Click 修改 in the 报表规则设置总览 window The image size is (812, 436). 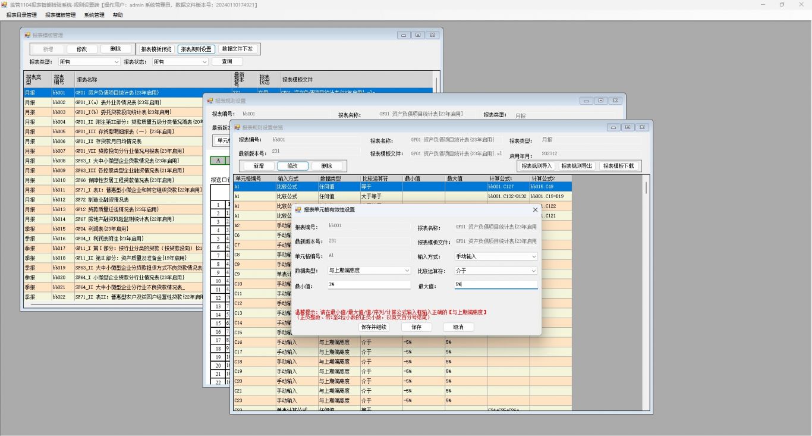pos(292,166)
